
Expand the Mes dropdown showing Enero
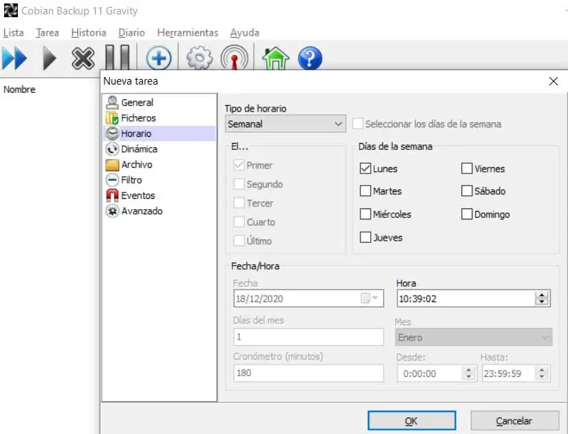(474, 337)
